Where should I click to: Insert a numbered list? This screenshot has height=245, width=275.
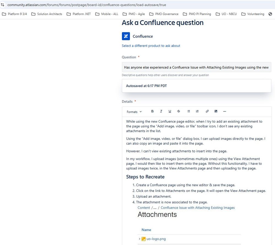(x=197, y=111)
